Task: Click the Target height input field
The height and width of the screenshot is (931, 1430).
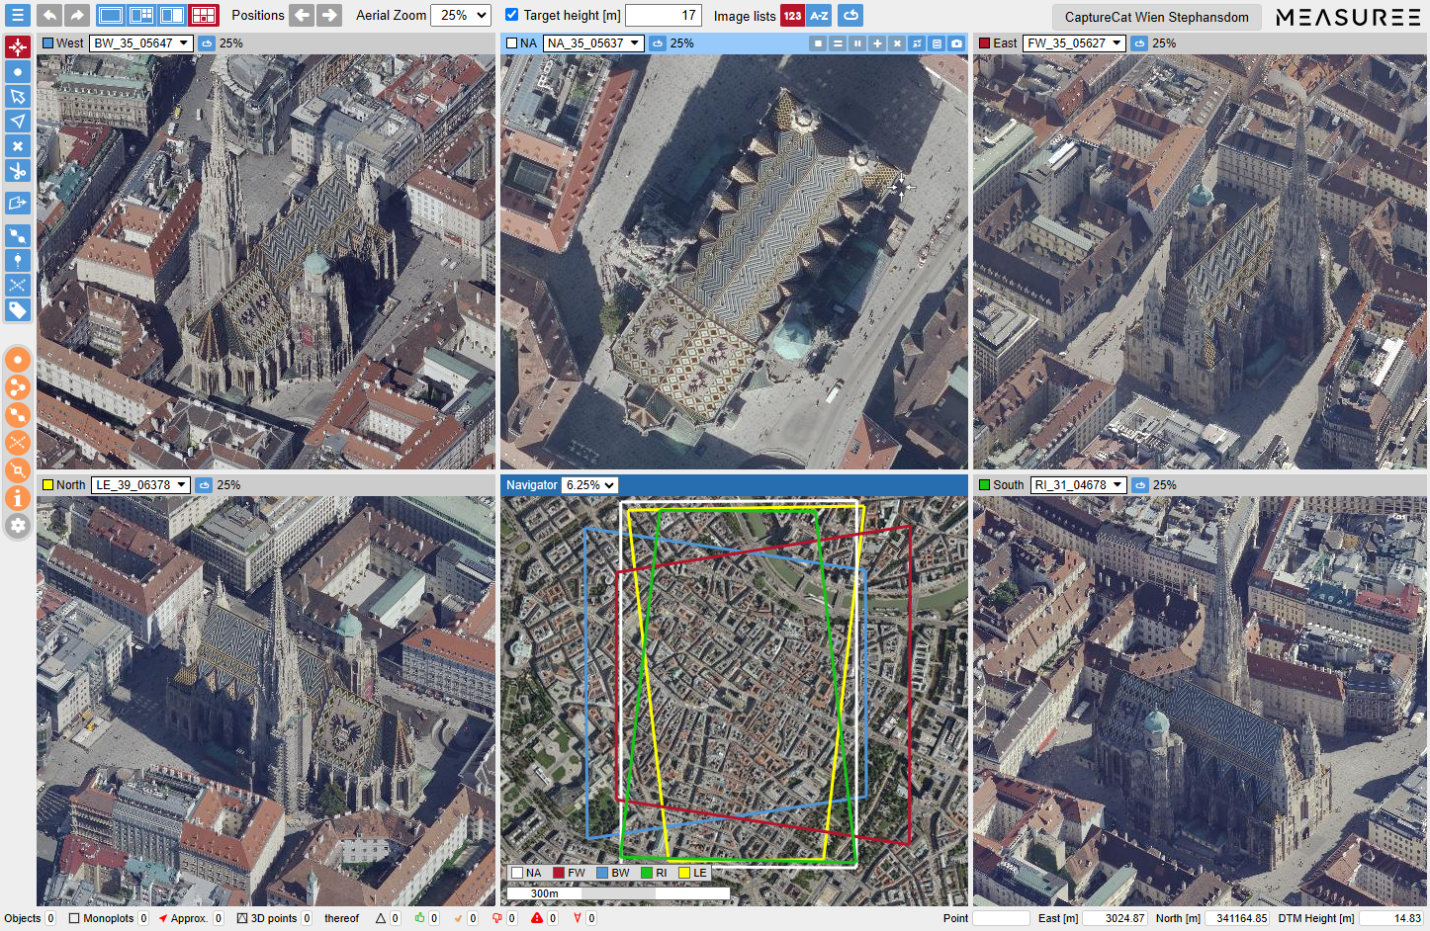Action: click(663, 16)
